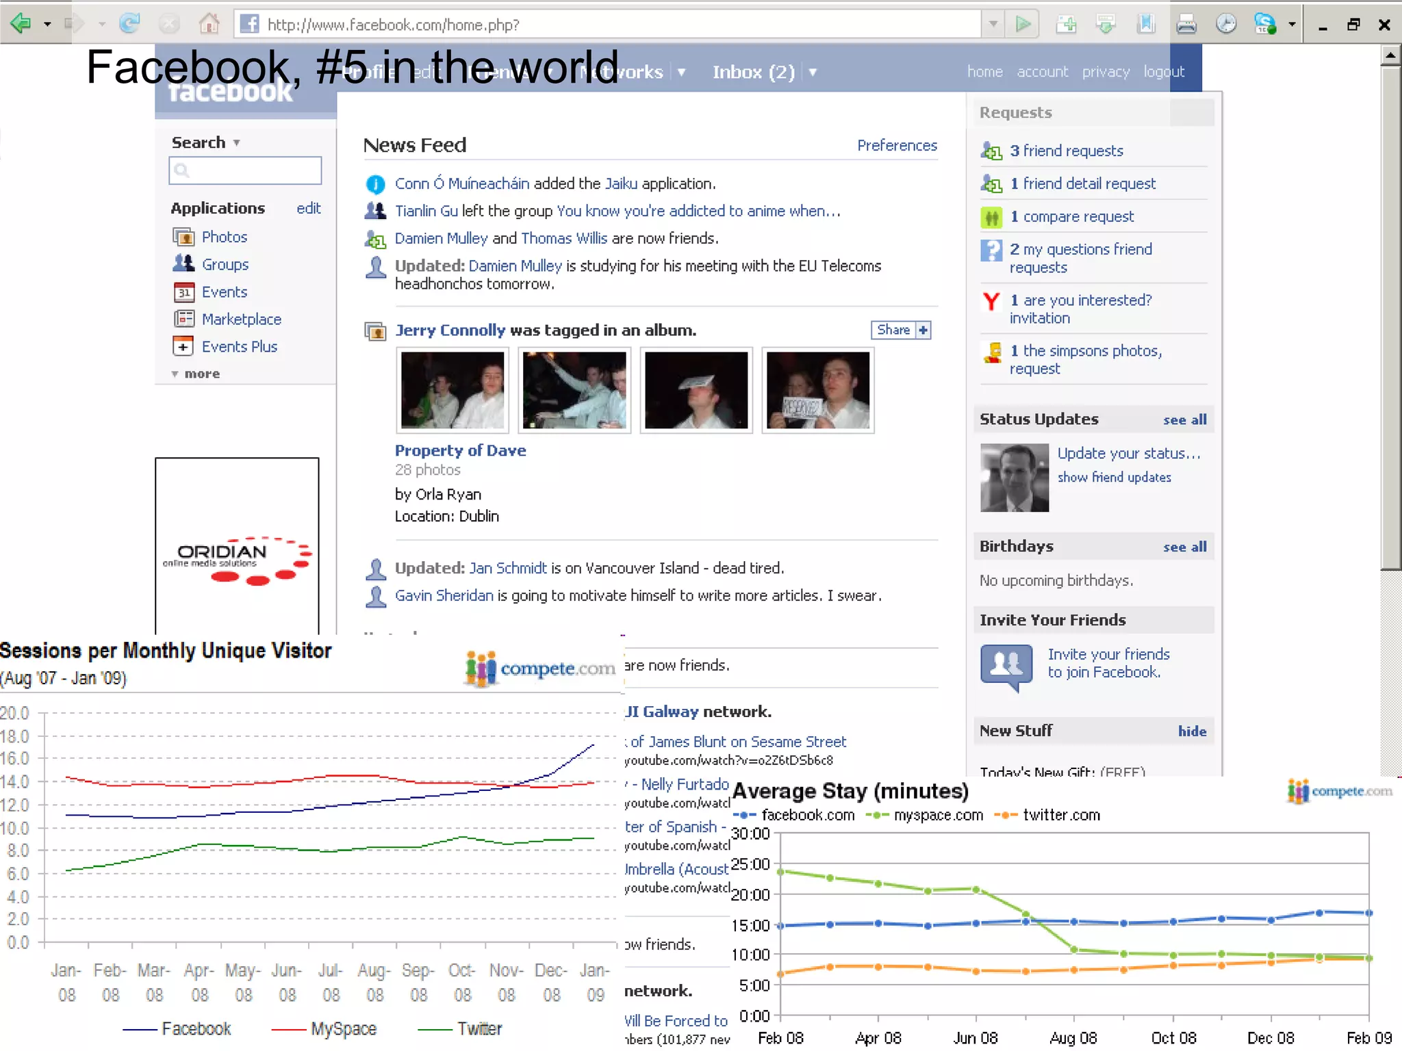
Task: Expand the more applications list
Action: coord(196,374)
